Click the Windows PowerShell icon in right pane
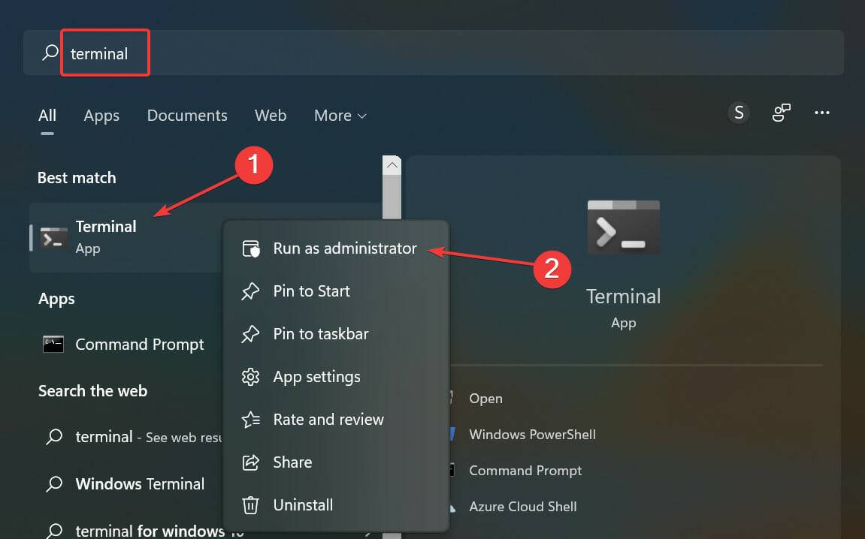Viewport: 865px width, 539px height. 454,435
